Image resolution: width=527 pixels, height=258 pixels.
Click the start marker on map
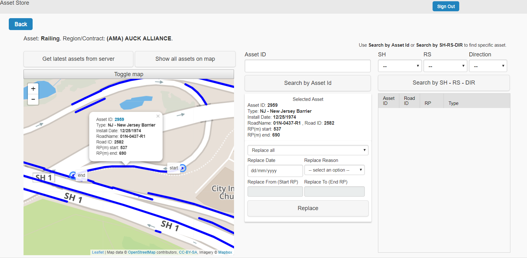183,168
